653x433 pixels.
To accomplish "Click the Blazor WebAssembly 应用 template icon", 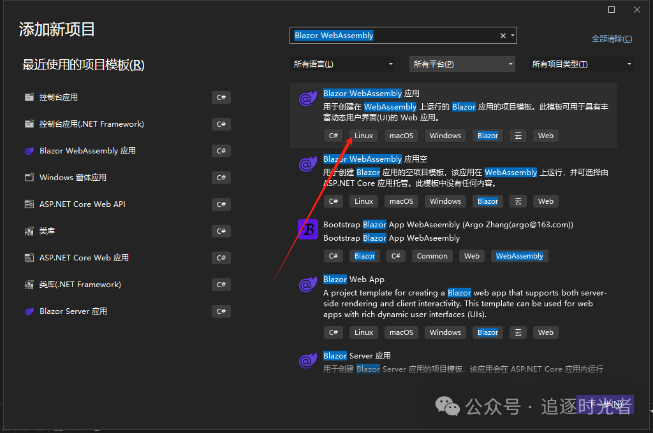I will (308, 99).
